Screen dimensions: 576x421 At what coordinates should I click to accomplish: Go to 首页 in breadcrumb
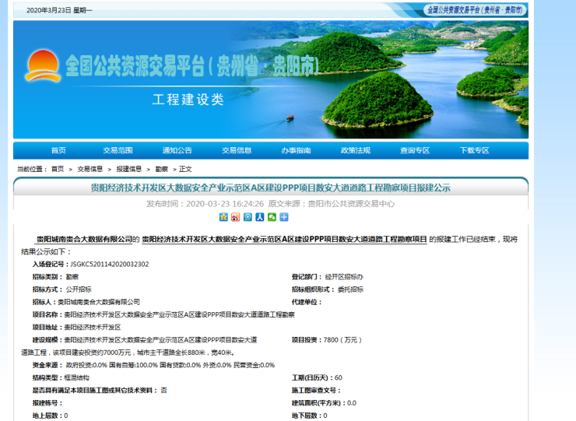pyautogui.click(x=58, y=169)
